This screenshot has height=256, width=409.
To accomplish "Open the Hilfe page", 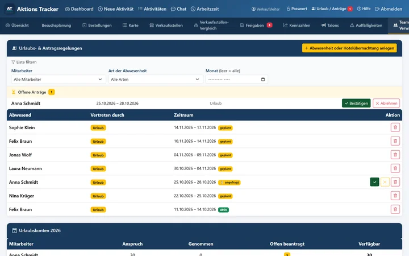I will [364, 9].
